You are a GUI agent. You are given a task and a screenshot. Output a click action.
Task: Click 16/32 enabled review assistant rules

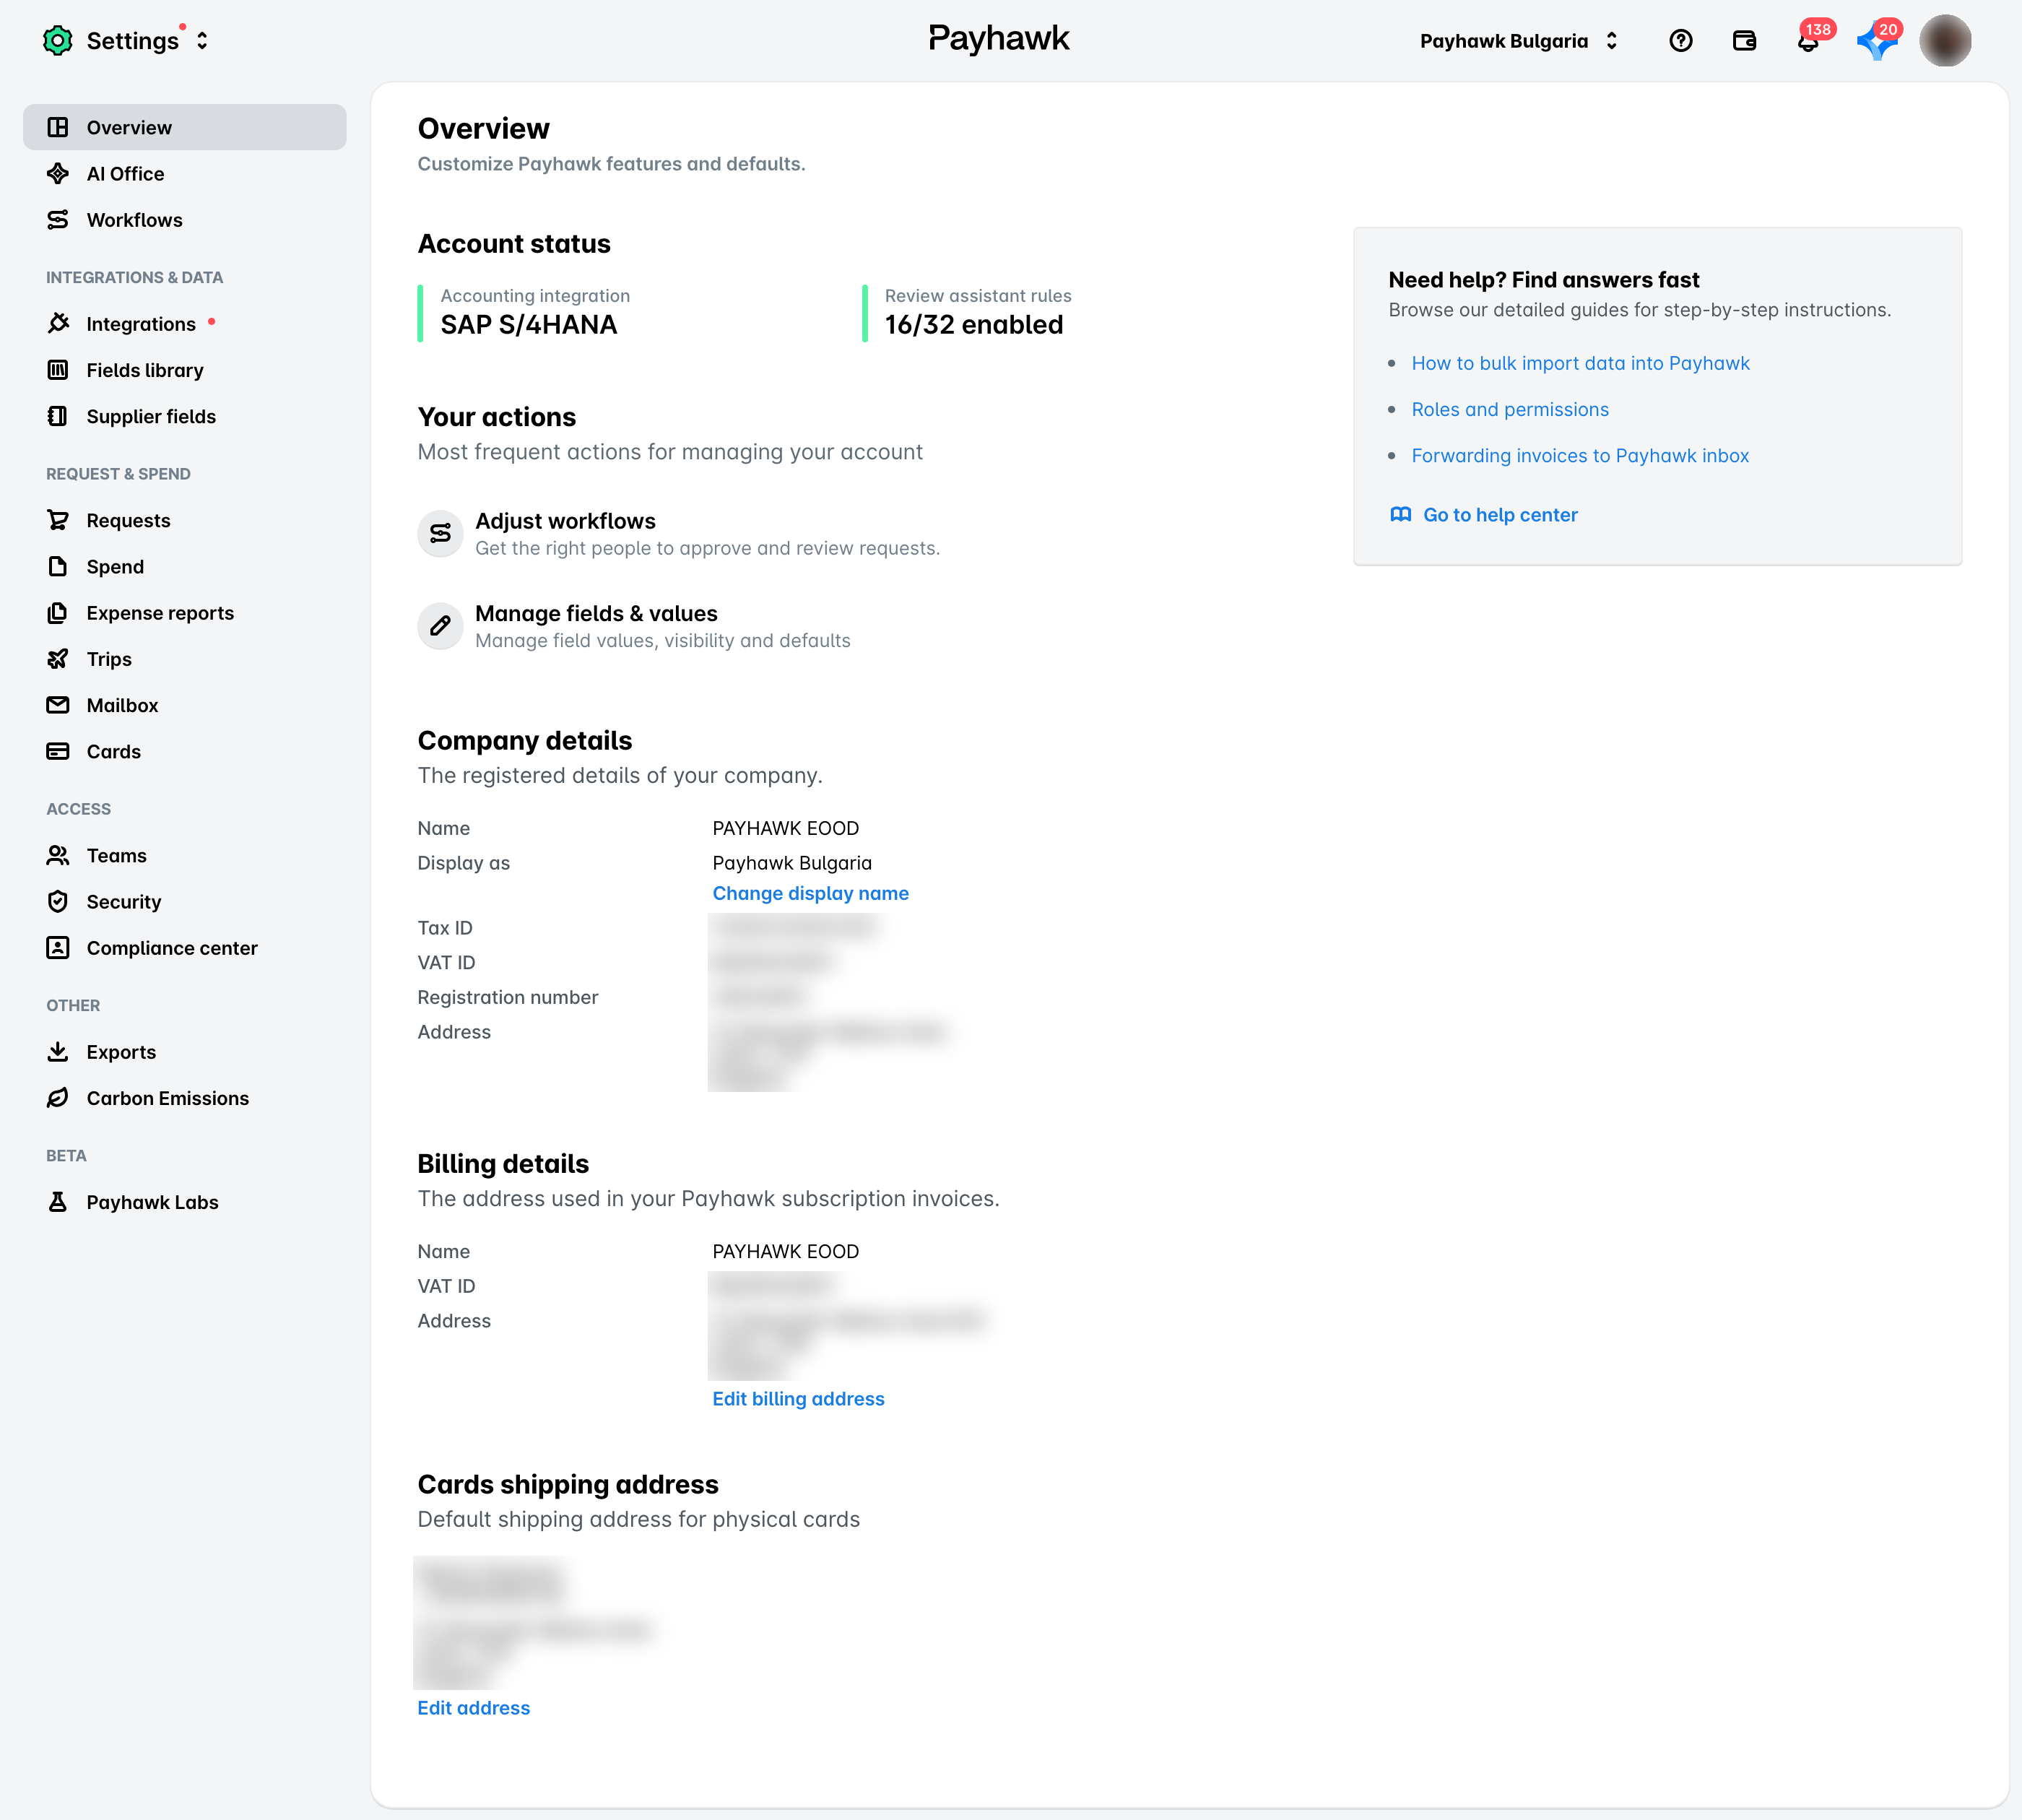[974, 324]
